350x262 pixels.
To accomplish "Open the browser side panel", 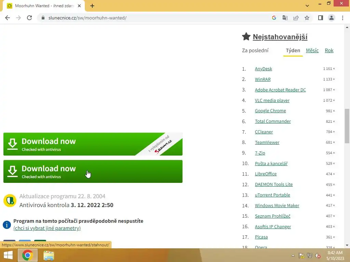I will (321, 18).
